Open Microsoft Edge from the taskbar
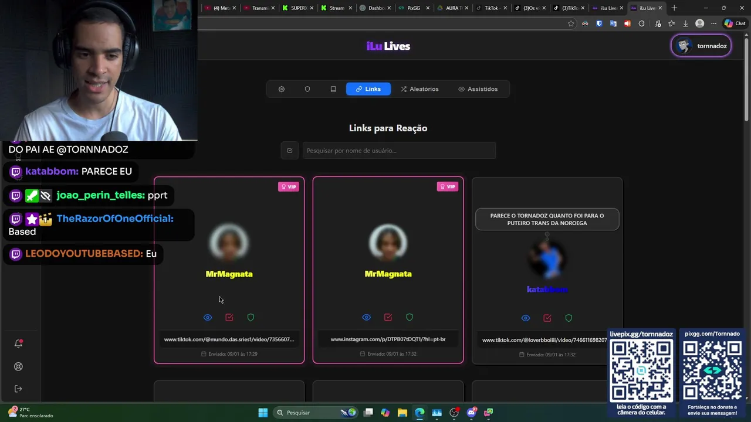Viewport: 751px width, 422px height. pos(420,413)
